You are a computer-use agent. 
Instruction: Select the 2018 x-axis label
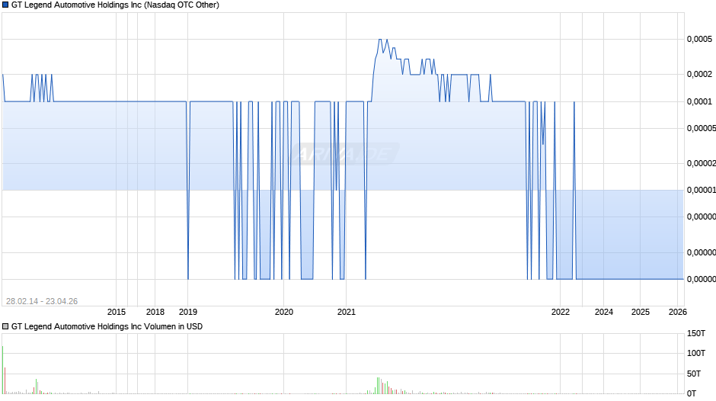point(155,312)
